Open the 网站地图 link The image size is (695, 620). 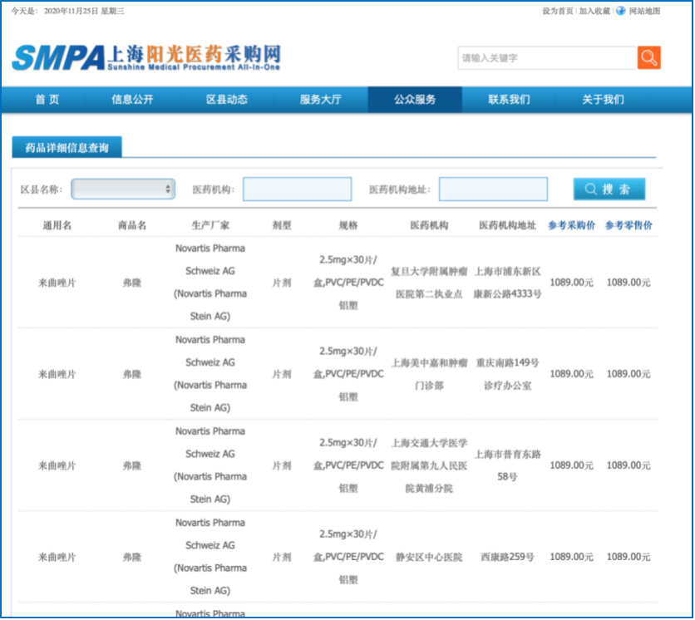click(x=644, y=11)
